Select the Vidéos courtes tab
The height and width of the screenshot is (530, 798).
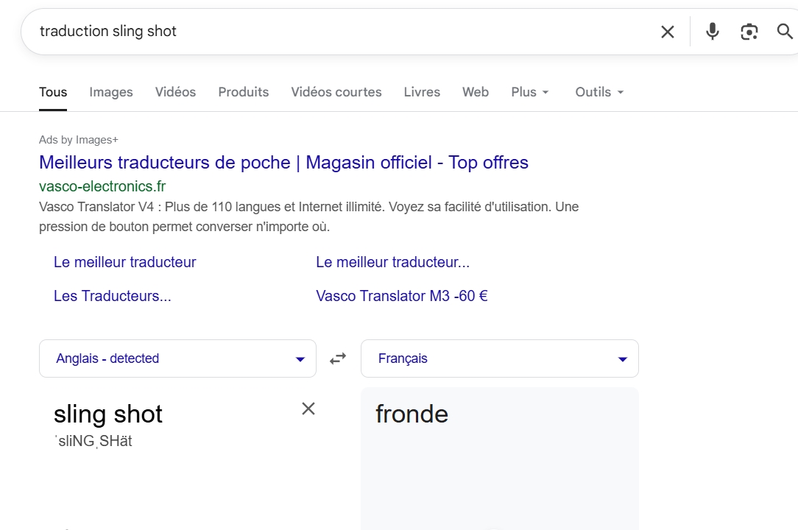pos(336,92)
